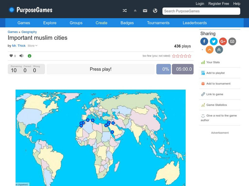Go to the Leaderboards tab
Image resolution: width=249 pixels, height=186 pixels.
(195, 23)
